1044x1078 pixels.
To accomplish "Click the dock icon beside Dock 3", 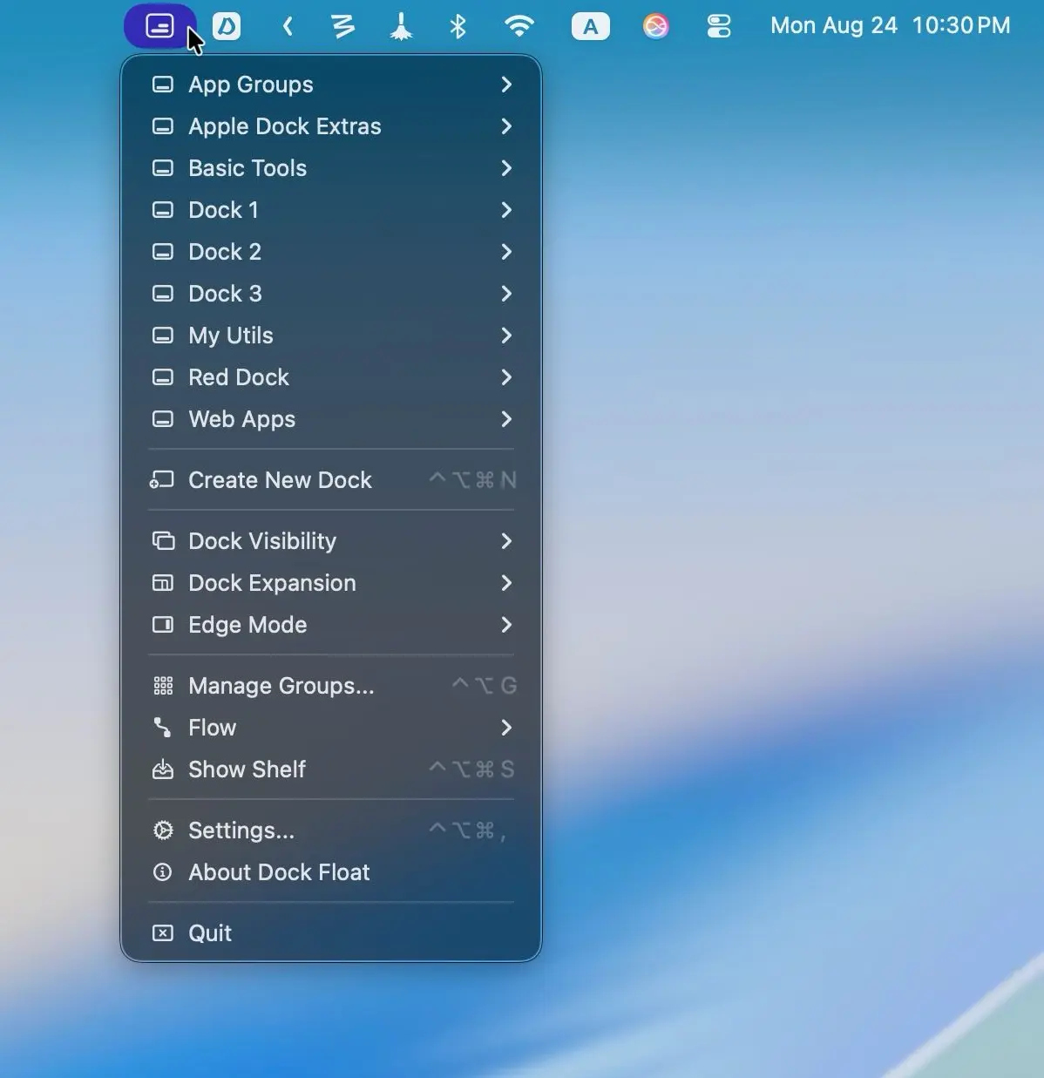I will click(x=163, y=294).
